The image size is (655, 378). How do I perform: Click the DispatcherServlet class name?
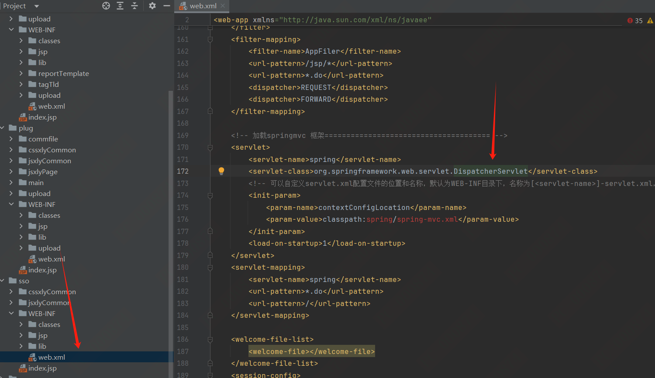(x=491, y=171)
